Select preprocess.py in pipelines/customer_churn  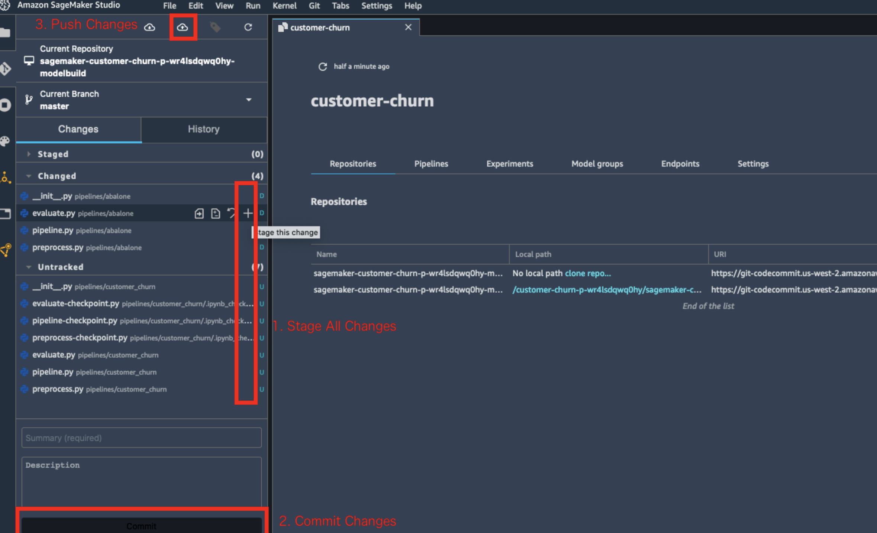pos(141,389)
